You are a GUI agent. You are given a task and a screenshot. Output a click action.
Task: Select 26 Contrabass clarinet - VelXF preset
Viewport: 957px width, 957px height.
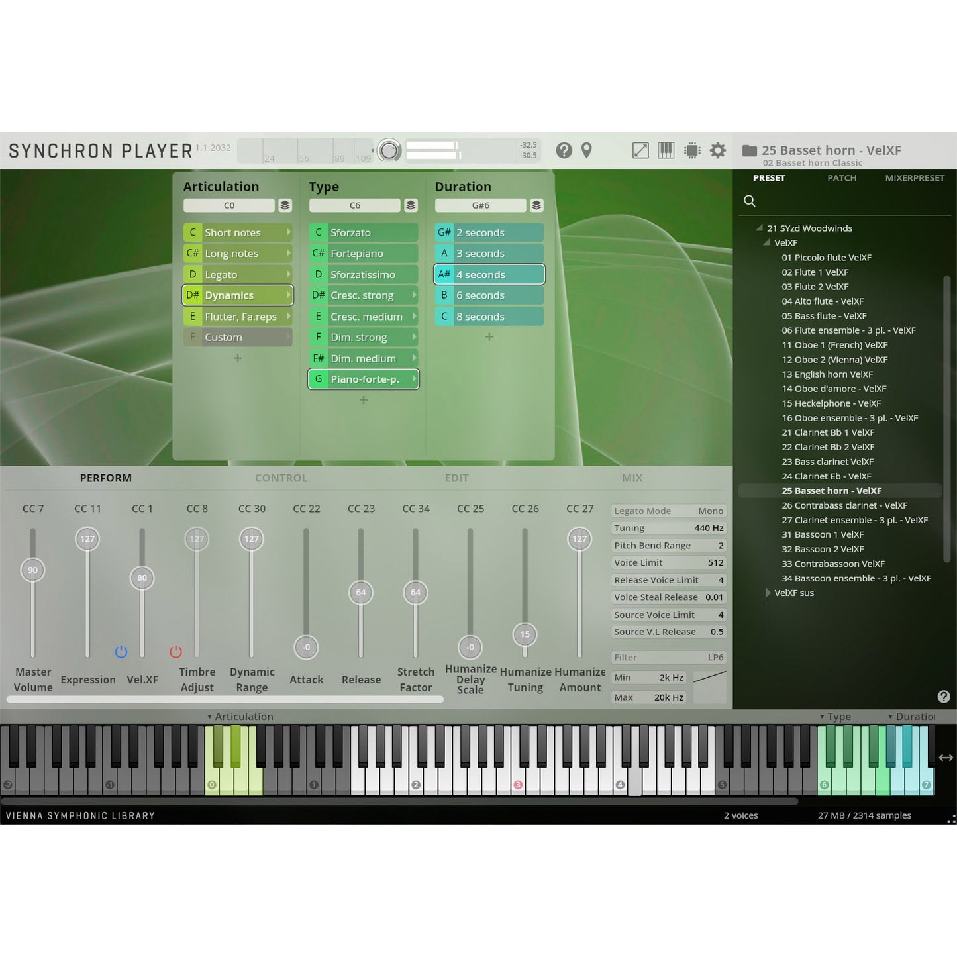844,505
